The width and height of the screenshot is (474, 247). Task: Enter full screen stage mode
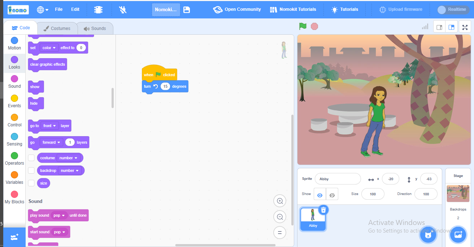coord(465,27)
